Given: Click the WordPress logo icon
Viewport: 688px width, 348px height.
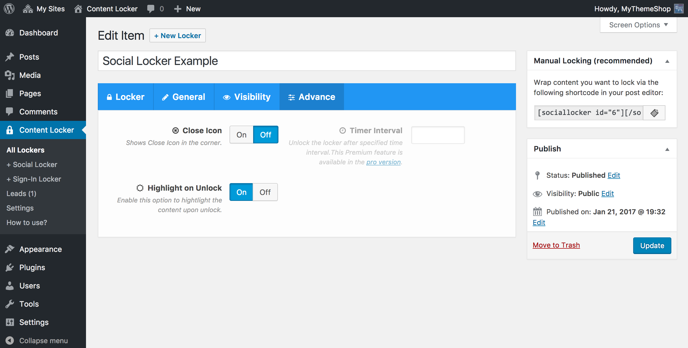Looking at the screenshot, I should [x=9, y=9].
